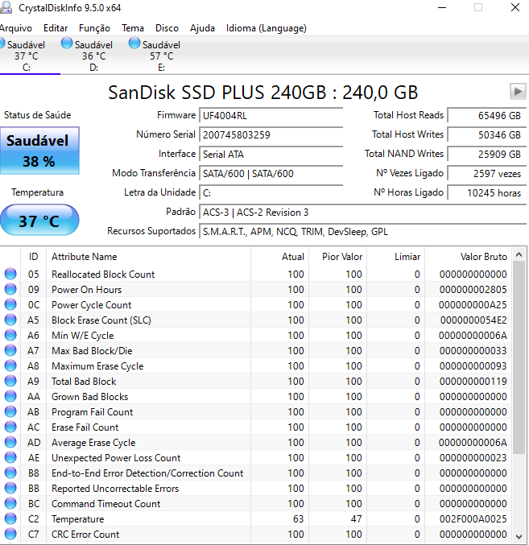Image resolution: width=529 pixels, height=545 pixels.
Task: Click raw value 002F000A0025 in Temperature row
Action: click(x=473, y=519)
